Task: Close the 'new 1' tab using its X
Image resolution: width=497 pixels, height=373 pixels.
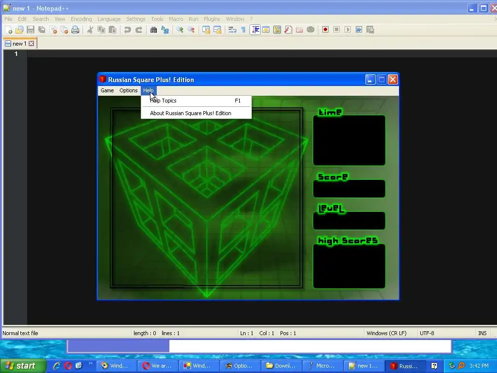Action: (x=32, y=43)
